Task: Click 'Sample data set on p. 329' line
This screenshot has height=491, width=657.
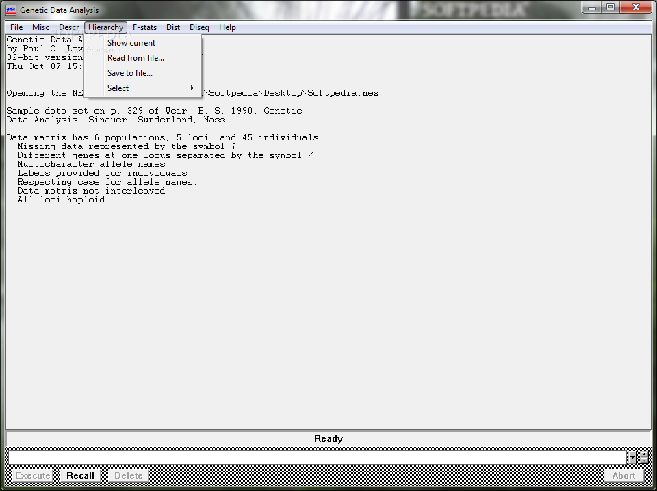Action: click(x=154, y=111)
